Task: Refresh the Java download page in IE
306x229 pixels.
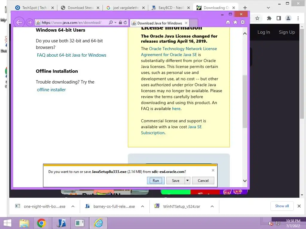Action: click(125, 22)
